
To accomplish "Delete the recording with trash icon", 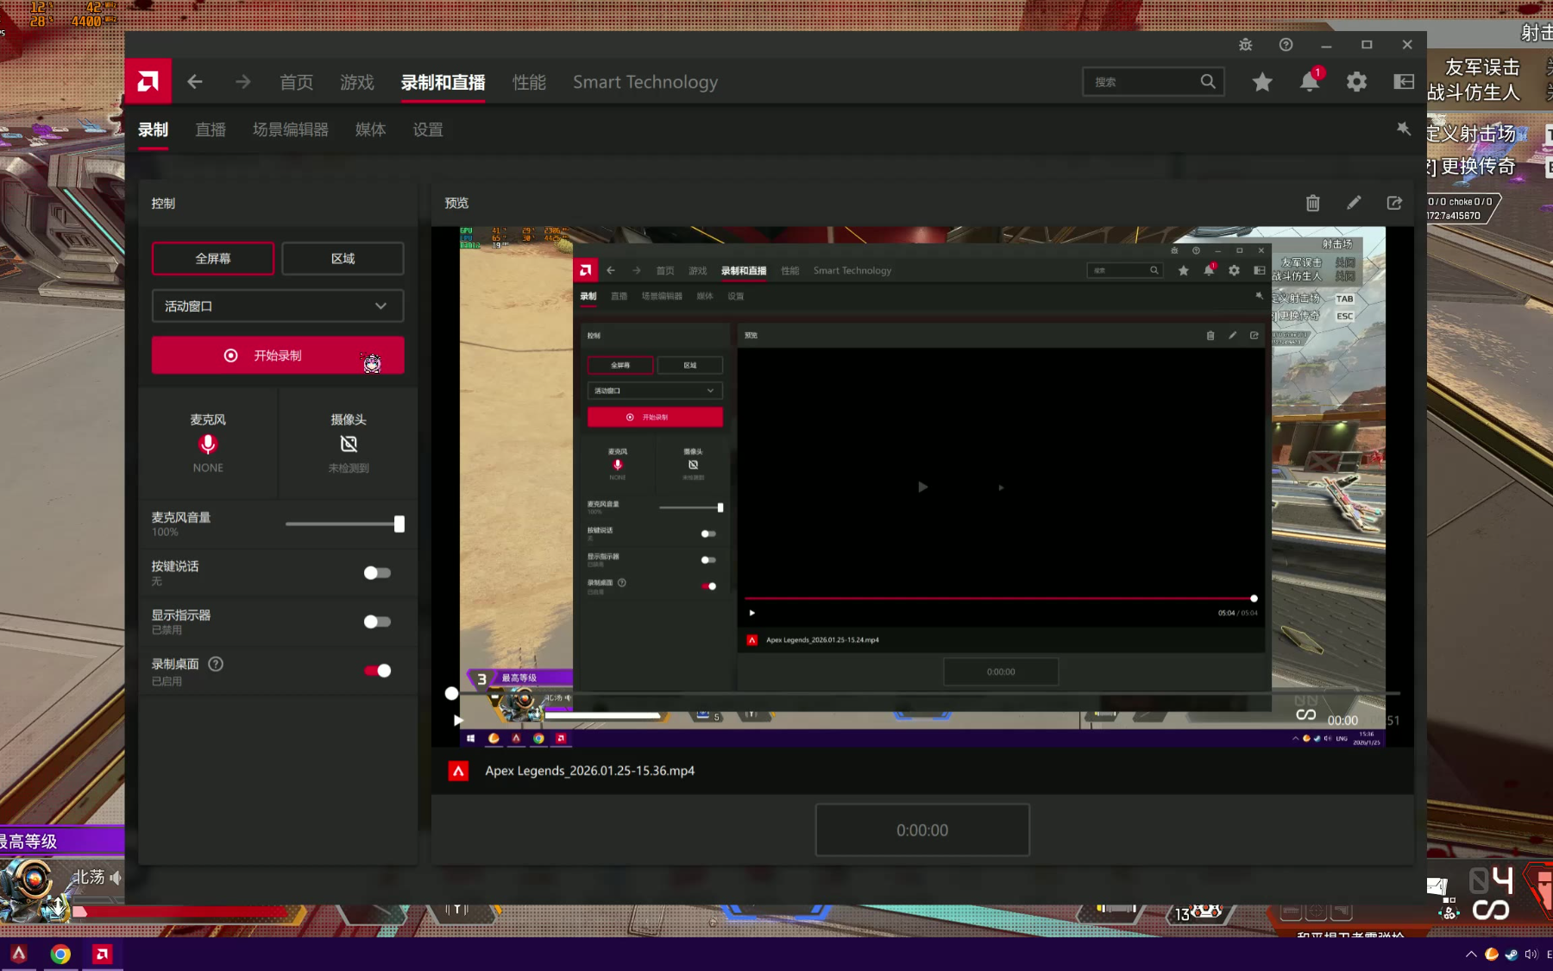I will [1312, 203].
